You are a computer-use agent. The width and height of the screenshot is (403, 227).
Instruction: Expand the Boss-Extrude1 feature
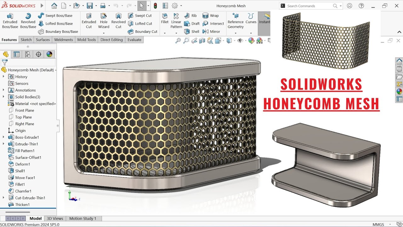click(x=3, y=137)
